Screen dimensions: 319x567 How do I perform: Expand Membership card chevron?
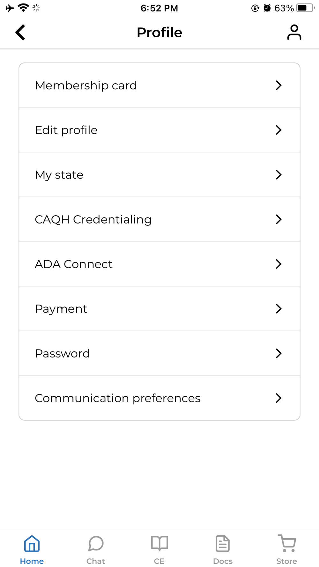click(278, 85)
